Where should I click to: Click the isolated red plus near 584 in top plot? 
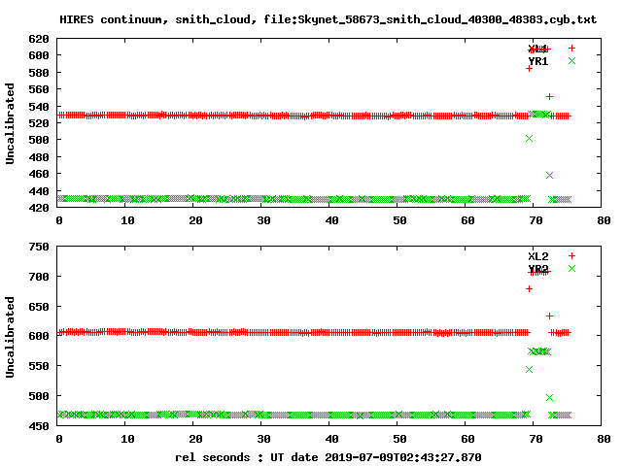(x=529, y=69)
